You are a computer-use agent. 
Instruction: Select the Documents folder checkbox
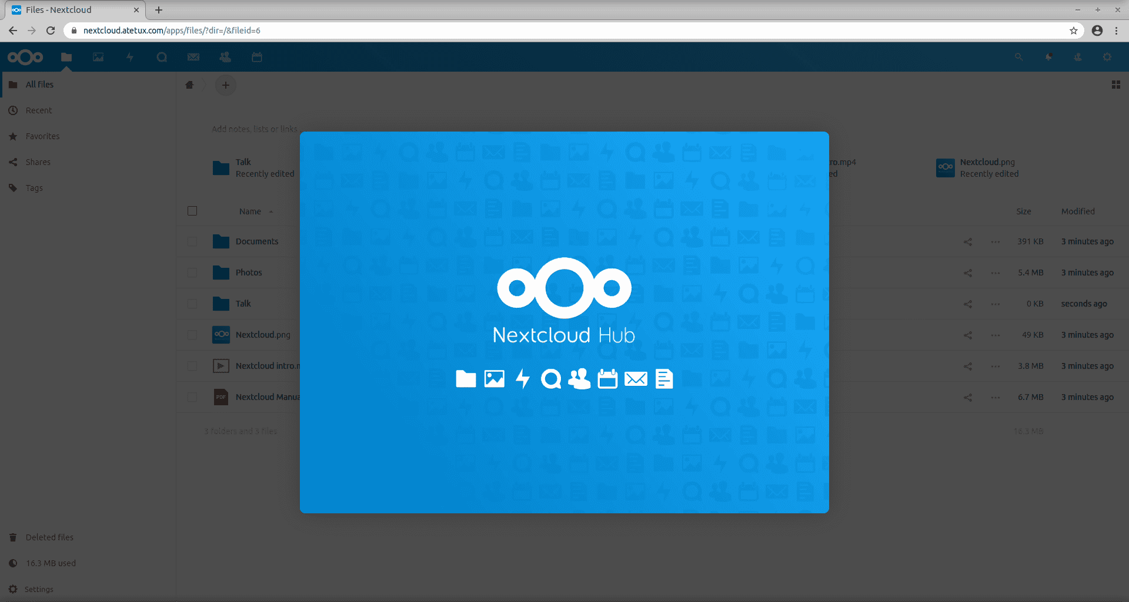point(192,241)
